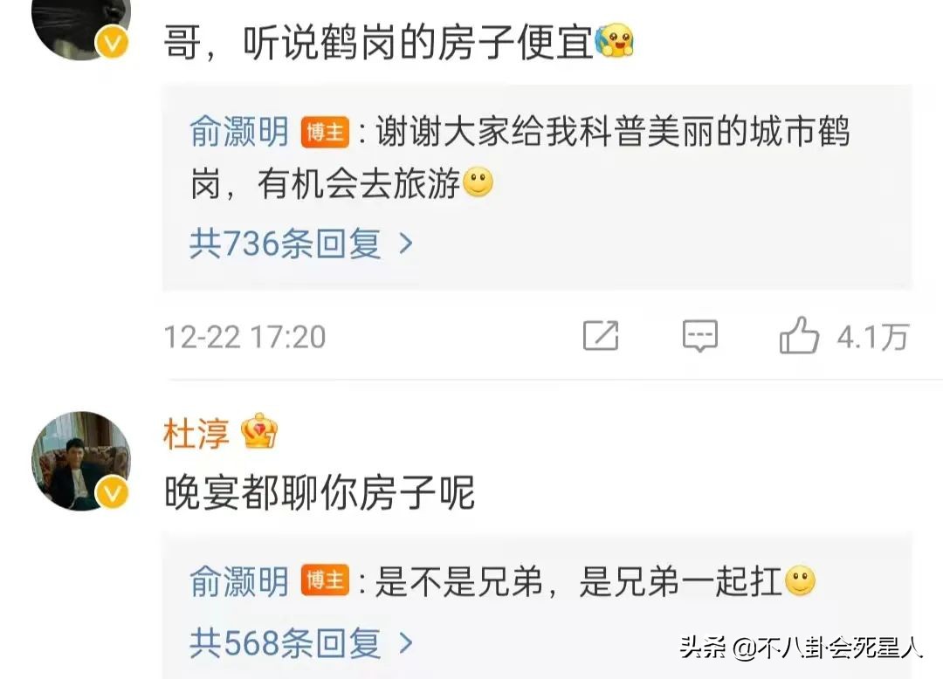
Task: Click the 4.1万 like count
Action: click(872, 337)
